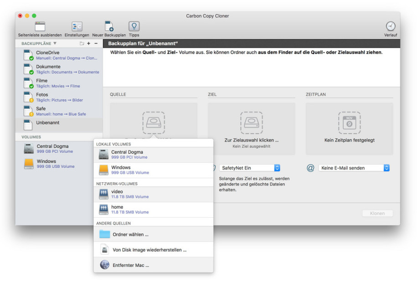417x287 pixels.
Task: Click the Fotos plan icon with warning badge
Action: (x=28, y=97)
